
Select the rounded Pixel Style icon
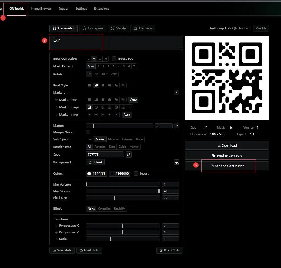(96, 85)
